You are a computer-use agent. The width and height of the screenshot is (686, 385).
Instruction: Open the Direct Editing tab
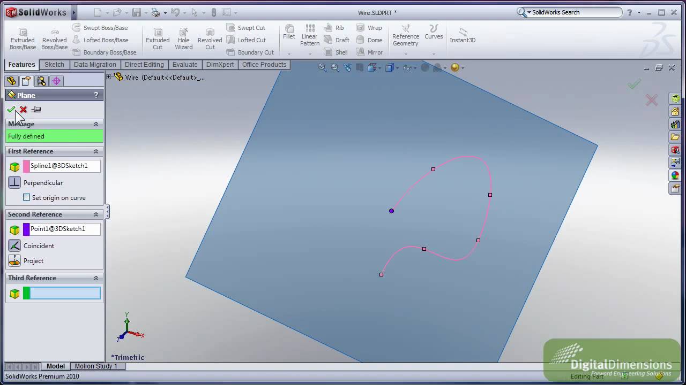click(144, 65)
